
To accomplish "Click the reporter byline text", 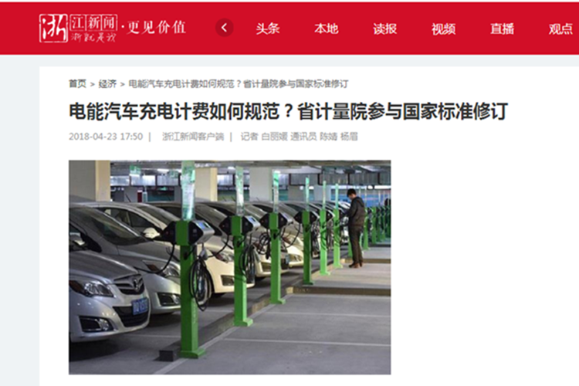I will [x=299, y=137].
